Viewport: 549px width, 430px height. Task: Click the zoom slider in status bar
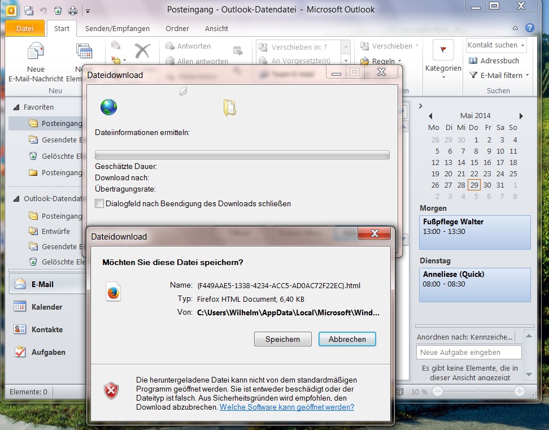(478, 391)
